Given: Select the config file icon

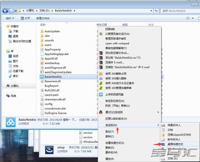Looking at the screenshot, I should coord(42,104).
